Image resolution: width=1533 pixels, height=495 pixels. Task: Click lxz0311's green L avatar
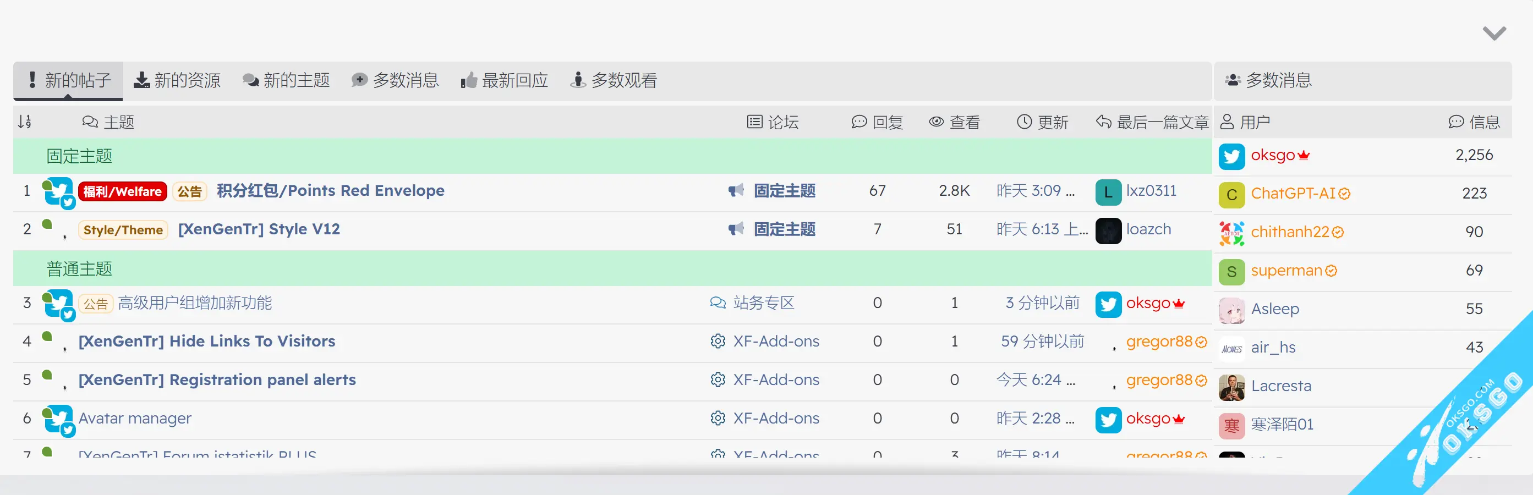point(1108,191)
